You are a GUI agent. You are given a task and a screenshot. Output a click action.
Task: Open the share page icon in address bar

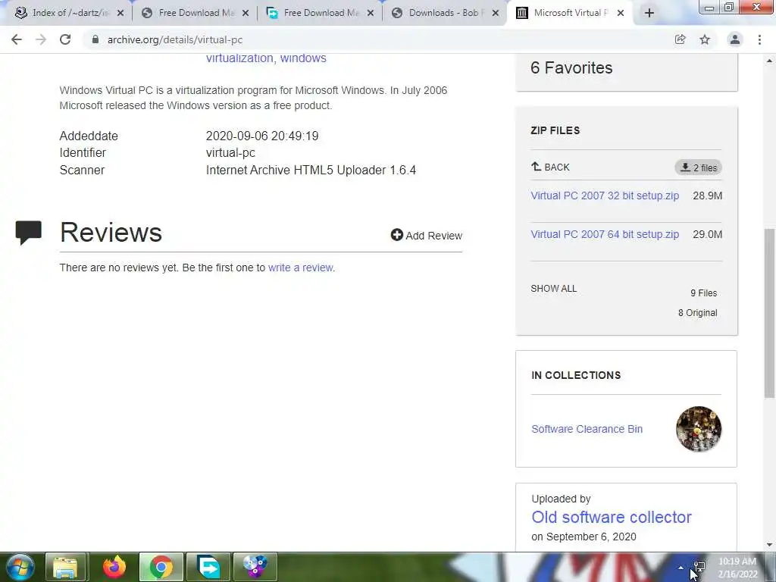click(681, 39)
